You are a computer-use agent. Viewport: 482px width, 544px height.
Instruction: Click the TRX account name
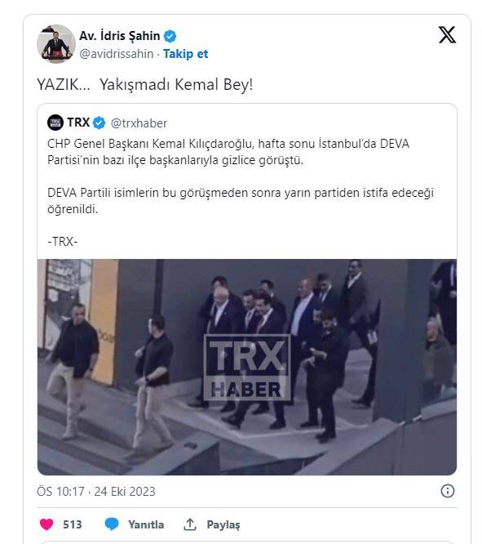(x=78, y=123)
